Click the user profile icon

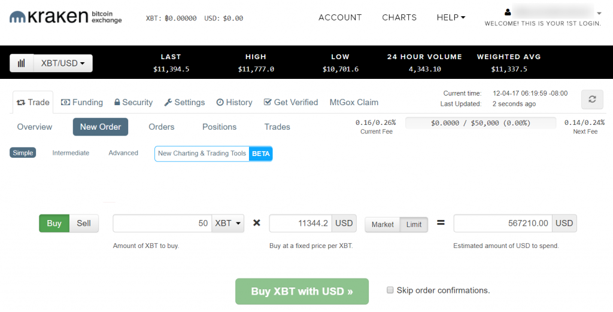(508, 12)
